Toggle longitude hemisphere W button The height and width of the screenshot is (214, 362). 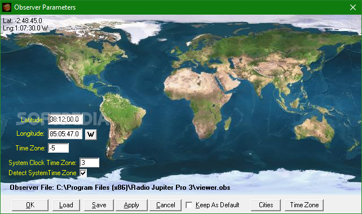(x=91, y=135)
